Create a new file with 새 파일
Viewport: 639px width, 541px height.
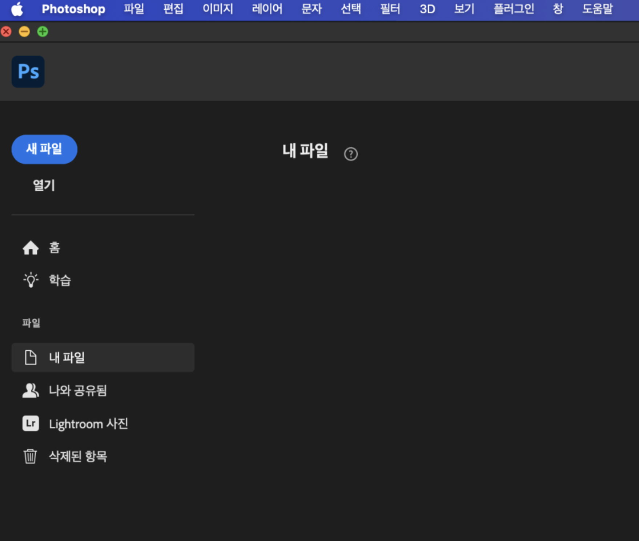click(44, 149)
